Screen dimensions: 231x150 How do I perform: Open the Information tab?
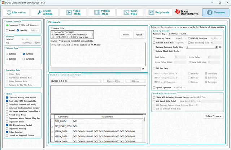coord(16,12)
